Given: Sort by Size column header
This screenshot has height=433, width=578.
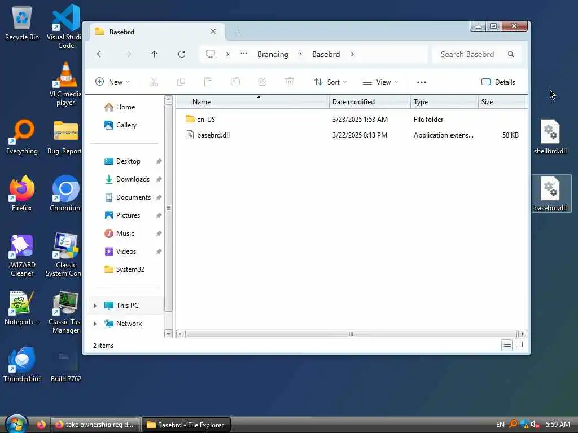Looking at the screenshot, I should 503,102.
